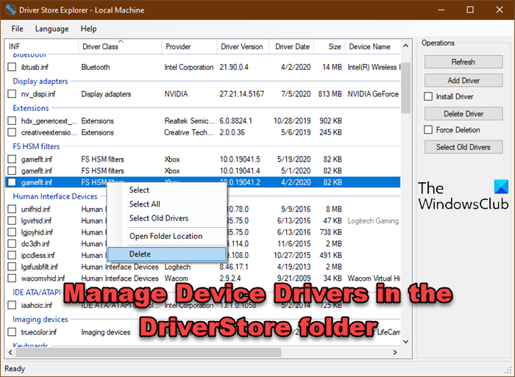The width and height of the screenshot is (515, 377).
Task: Enable the Force Deletion checkbox
Action: point(429,130)
